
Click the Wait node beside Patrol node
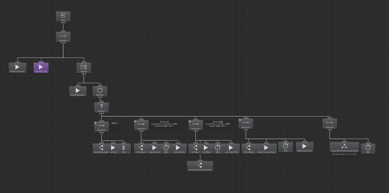click(x=368, y=148)
